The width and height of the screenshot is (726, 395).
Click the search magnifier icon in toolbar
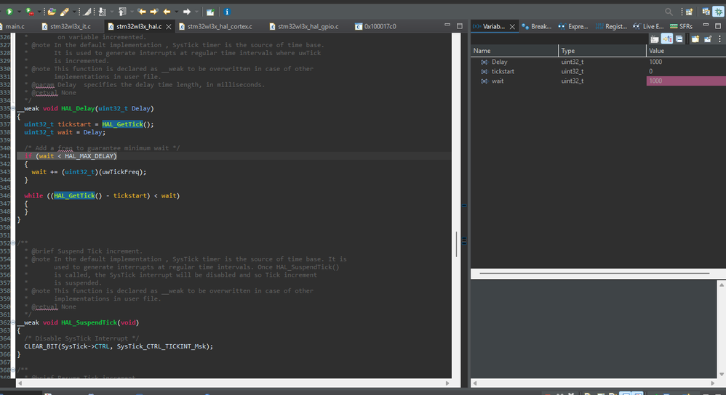coord(669,12)
